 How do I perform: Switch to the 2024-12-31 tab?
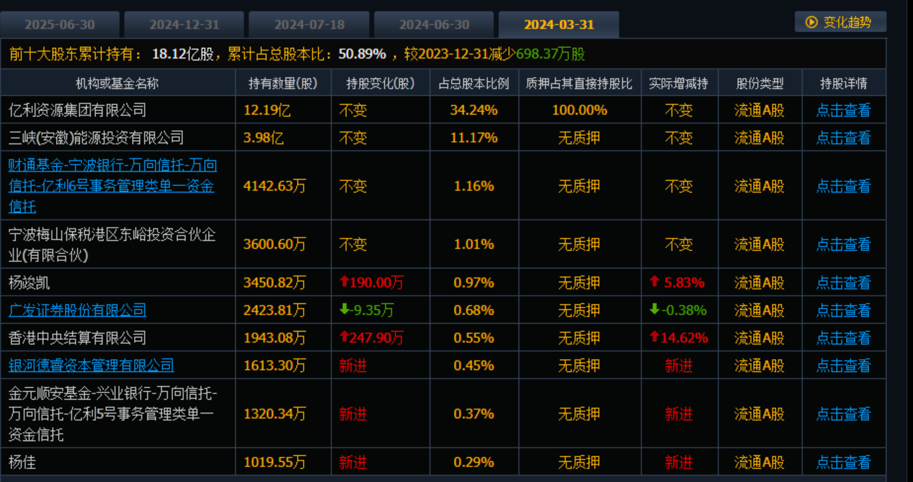[184, 24]
